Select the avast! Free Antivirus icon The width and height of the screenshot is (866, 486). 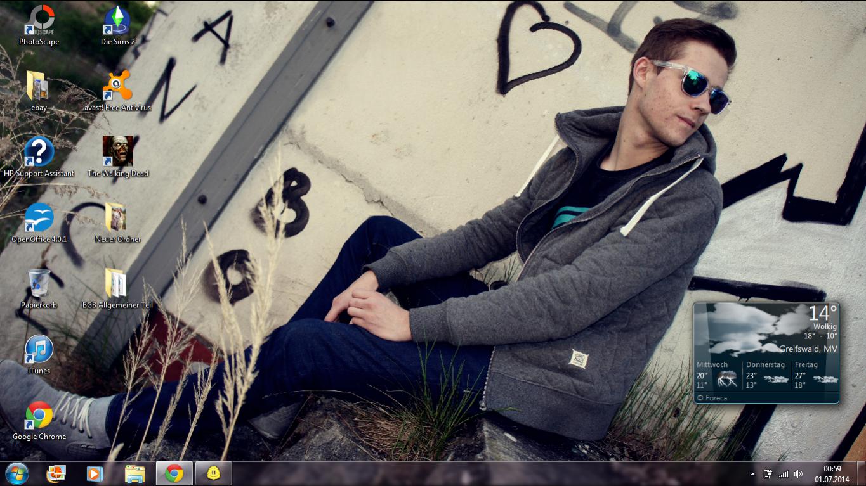click(117, 86)
